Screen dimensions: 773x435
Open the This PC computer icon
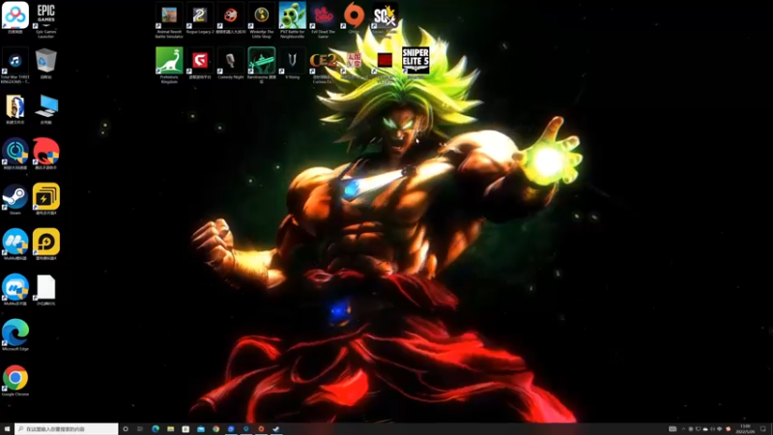click(x=45, y=108)
